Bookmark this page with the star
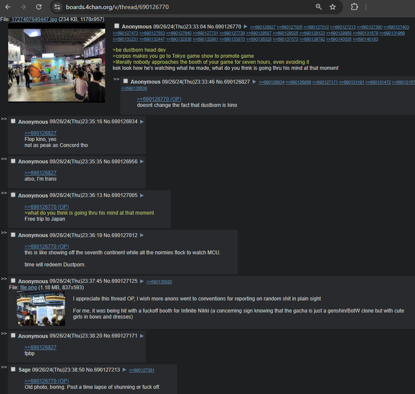The width and height of the screenshot is (415, 394). [x=333, y=7]
